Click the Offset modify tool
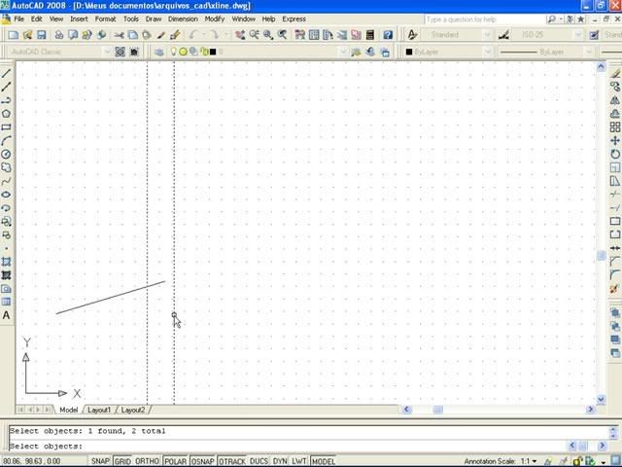The width and height of the screenshot is (622, 467). point(615,114)
